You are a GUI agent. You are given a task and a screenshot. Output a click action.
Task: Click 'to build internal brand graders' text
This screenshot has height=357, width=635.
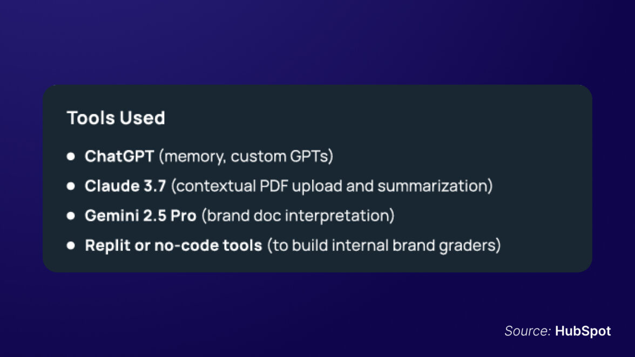(x=384, y=245)
